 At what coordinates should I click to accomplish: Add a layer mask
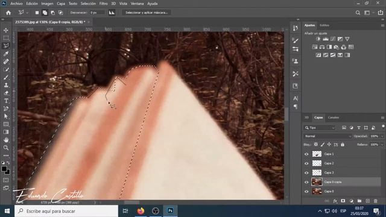click(x=343, y=201)
